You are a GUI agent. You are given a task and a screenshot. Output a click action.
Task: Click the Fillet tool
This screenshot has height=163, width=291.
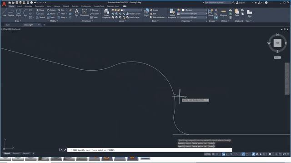61,14
